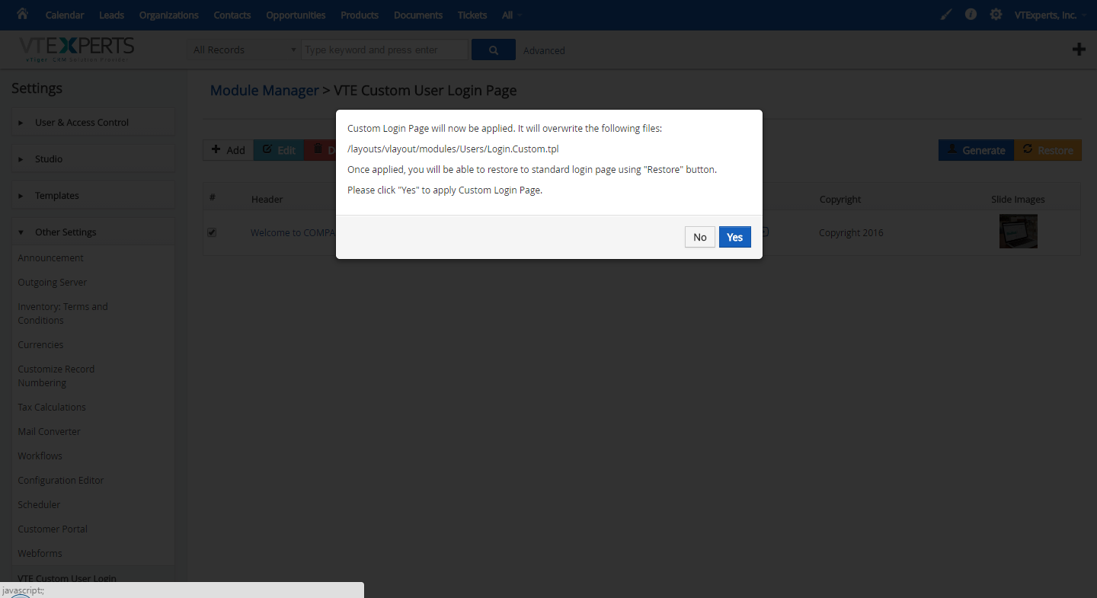The height and width of the screenshot is (598, 1097).
Task: Open the Products module
Action: pyautogui.click(x=360, y=15)
